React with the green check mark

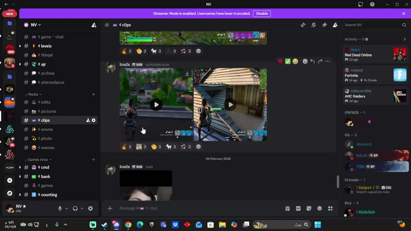point(288,61)
